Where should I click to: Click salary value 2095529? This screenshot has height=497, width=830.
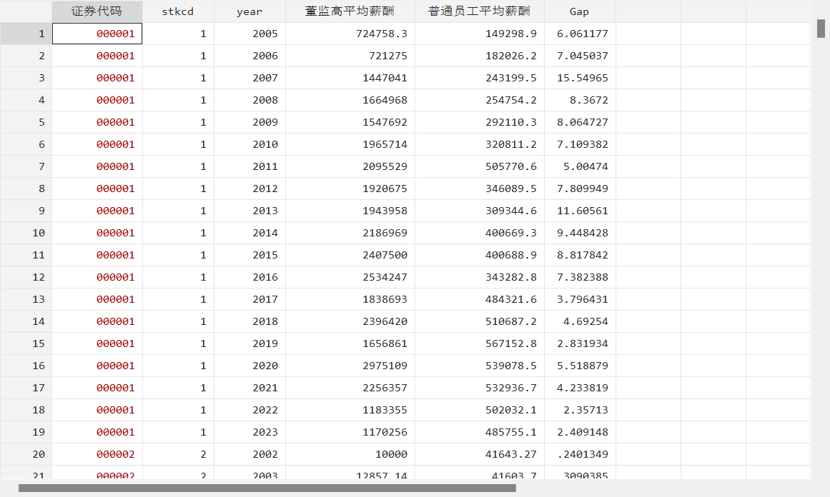[x=350, y=166]
